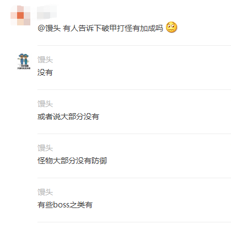Click the cartoon avatar of 馒头
The height and width of the screenshot is (245, 231).
pos(24,61)
